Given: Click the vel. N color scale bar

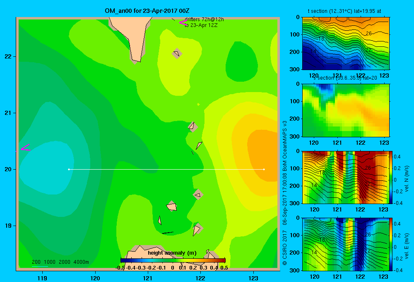Looking at the screenshot, I should 391,177.
